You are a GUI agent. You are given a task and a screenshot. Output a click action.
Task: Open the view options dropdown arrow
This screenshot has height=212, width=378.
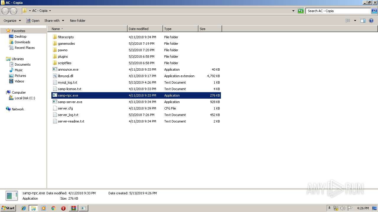[x=355, y=21]
